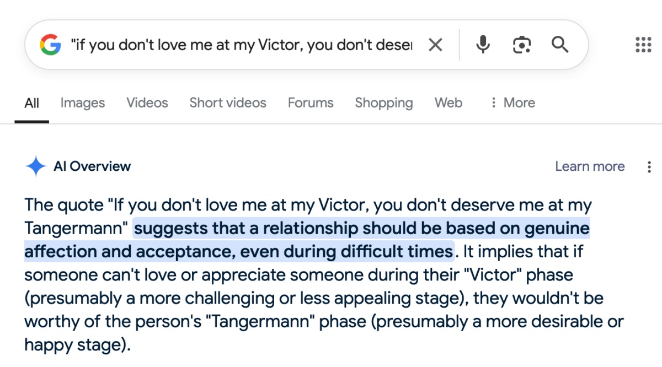Click the AI Overview heading label
662x367 pixels.
(92, 166)
